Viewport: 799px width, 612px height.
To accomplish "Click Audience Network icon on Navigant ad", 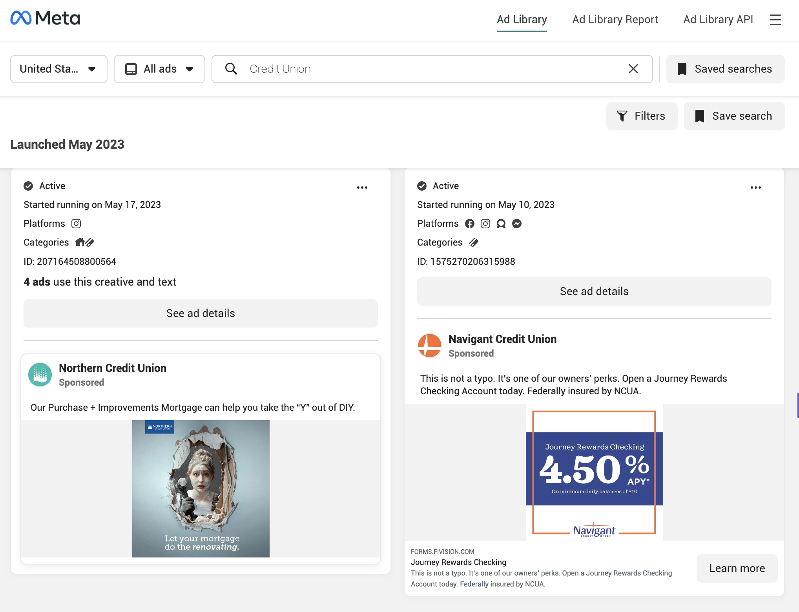I will [501, 224].
